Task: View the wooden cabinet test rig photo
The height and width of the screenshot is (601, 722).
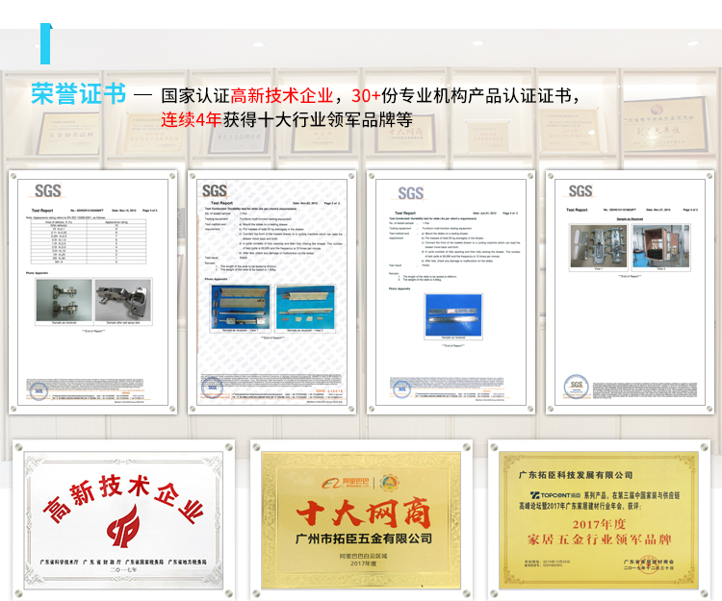Action: [660, 246]
